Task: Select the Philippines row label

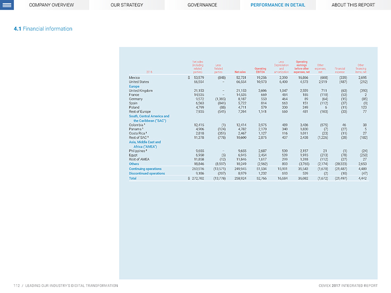Action: click(137, 151)
